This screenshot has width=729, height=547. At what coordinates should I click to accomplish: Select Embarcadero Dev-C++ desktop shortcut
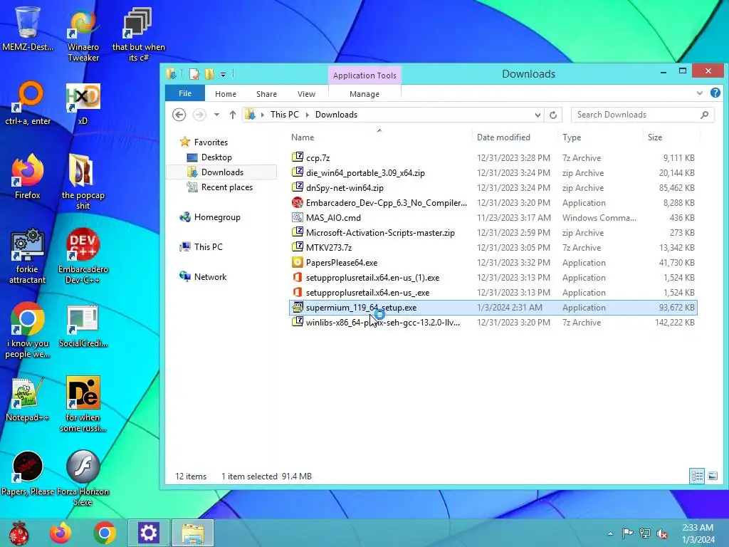point(83,256)
